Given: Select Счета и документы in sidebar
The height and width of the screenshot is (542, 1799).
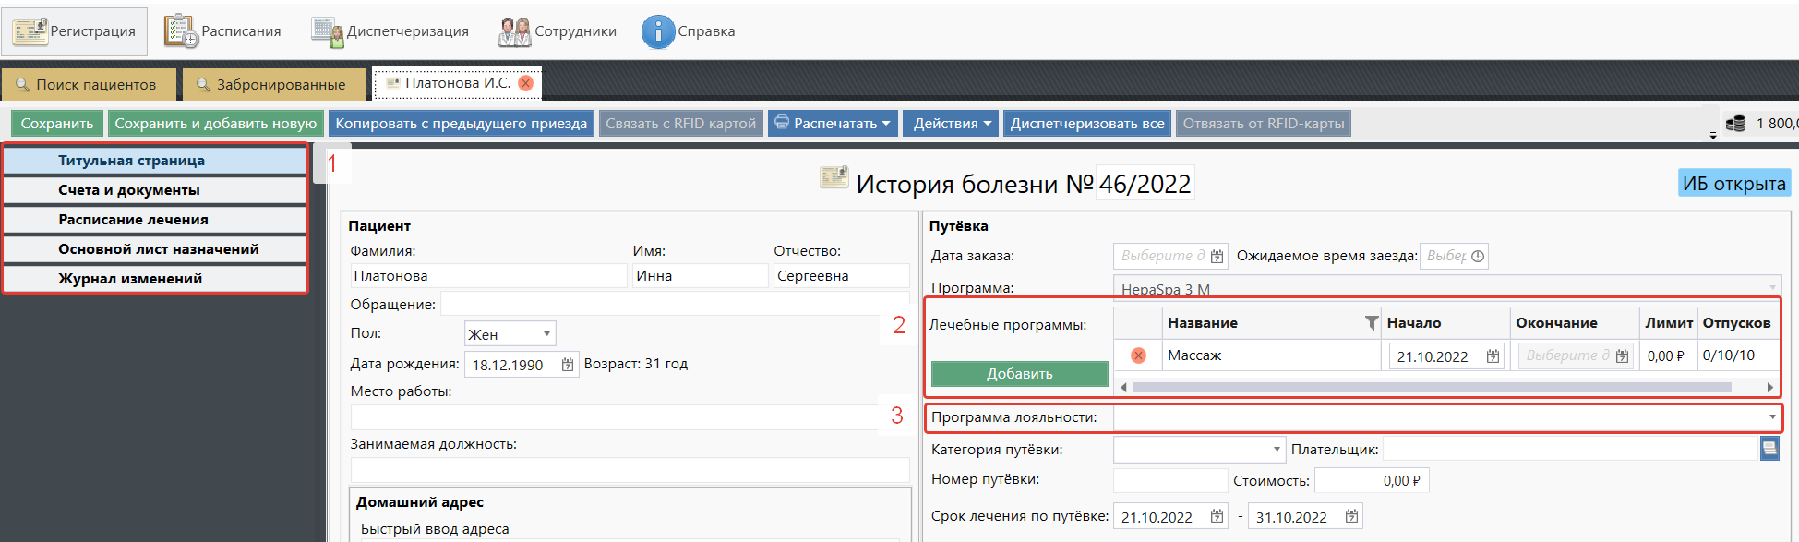Looking at the screenshot, I should (x=155, y=190).
